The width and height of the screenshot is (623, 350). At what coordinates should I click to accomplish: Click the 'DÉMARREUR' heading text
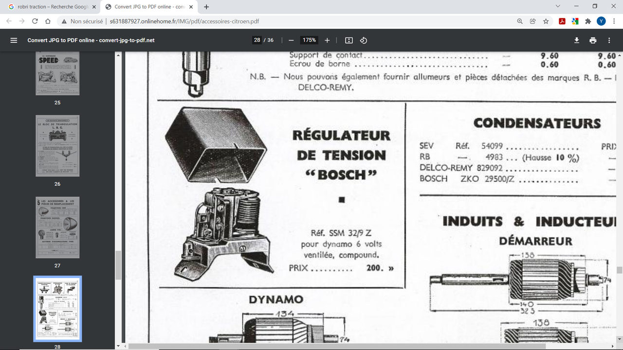pyautogui.click(x=535, y=241)
